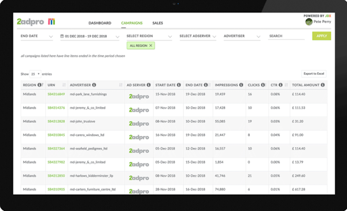This screenshot has height=211, width=347.
Task: Show info for START DATE column
Action: coord(179,85)
